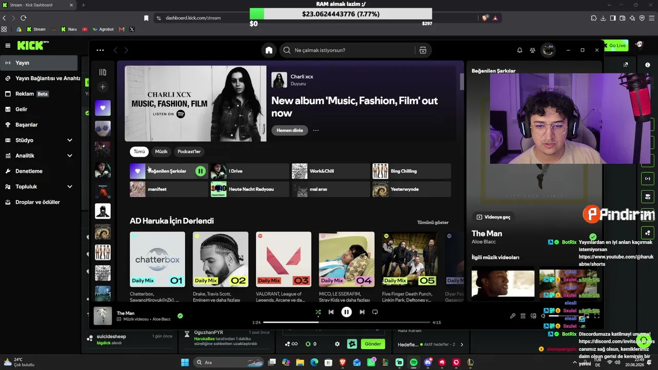Open Spotify Friend Activity icon
The width and height of the screenshot is (658, 370).
[533, 50]
